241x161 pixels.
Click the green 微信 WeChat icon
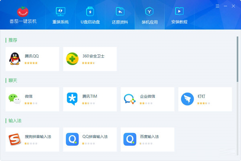tap(15, 99)
